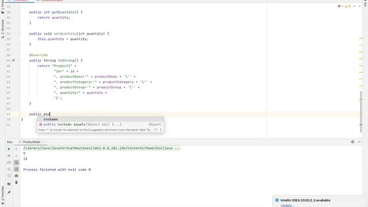This screenshot has height=207, width=368.
Task: Click 'Process finished with exit code 0' text
Action: (57, 170)
